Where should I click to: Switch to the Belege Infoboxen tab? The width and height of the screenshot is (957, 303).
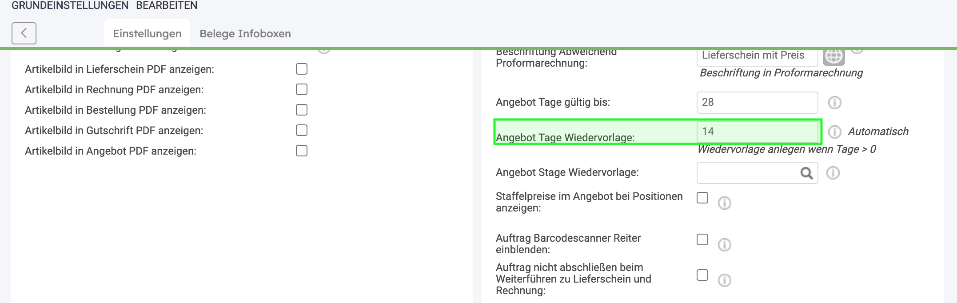[x=245, y=34]
